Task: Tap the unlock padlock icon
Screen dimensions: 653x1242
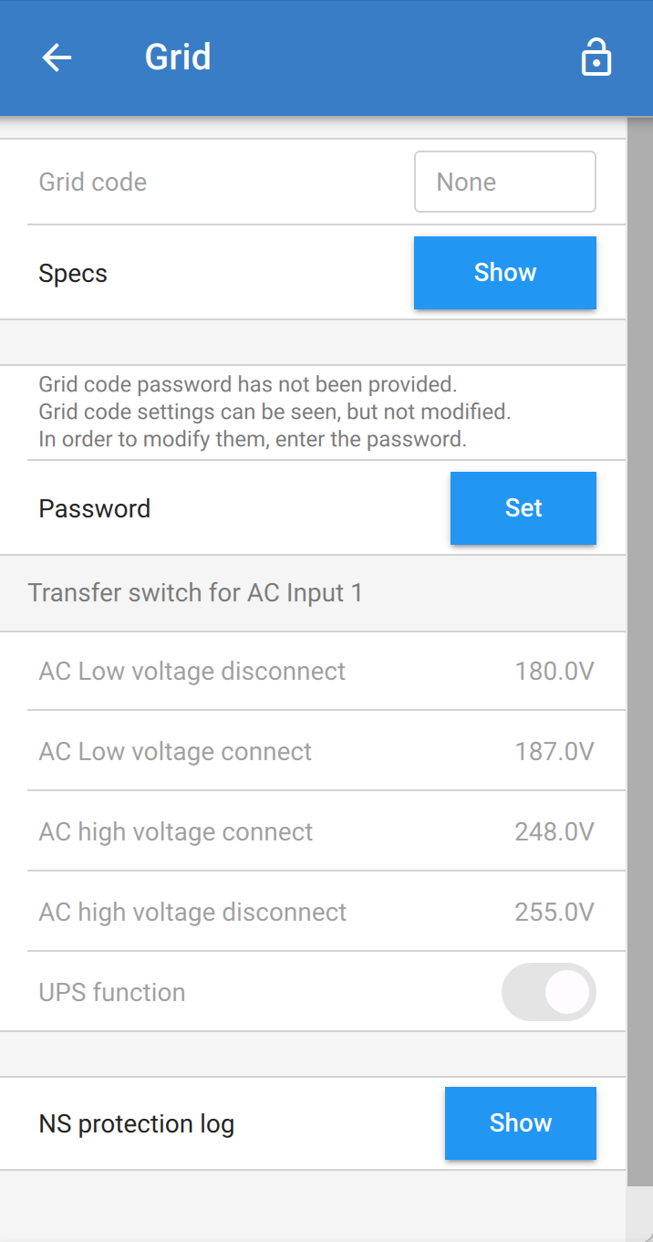Action: pos(596,58)
